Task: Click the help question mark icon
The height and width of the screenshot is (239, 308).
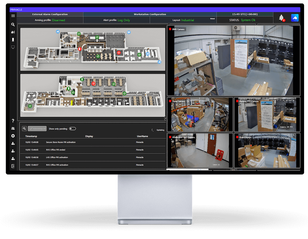Action: point(13,121)
